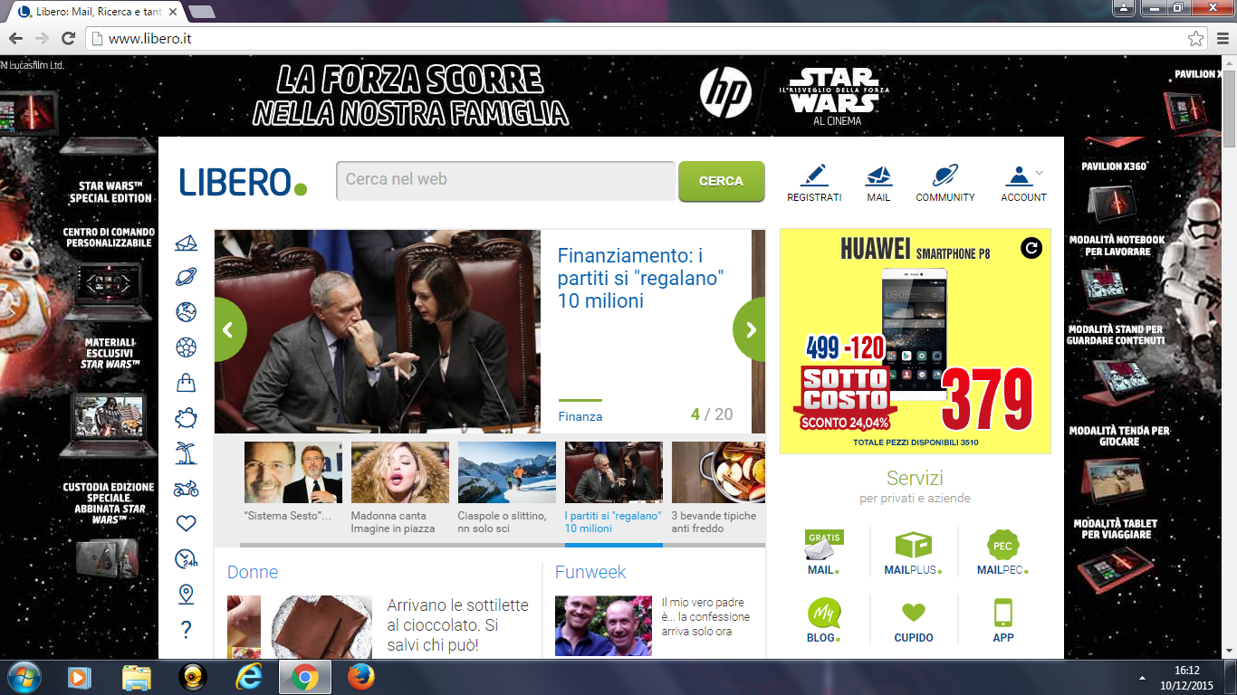Image resolution: width=1237 pixels, height=695 pixels.
Task: Open the Huawei P8 Sottocosto ad
Action: tap(915, 341)
